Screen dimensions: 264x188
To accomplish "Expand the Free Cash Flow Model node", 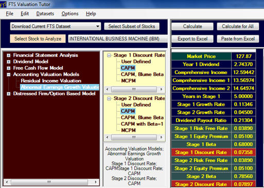I will 8,68.
